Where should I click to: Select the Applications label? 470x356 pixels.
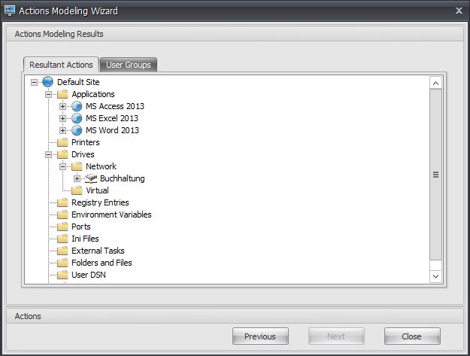(x=93, y=94)
